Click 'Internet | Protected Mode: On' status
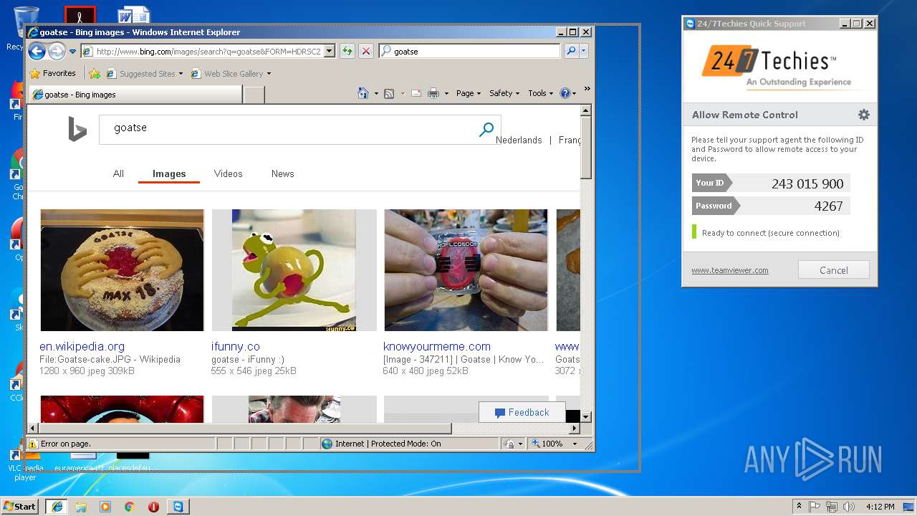 [380, 444]
